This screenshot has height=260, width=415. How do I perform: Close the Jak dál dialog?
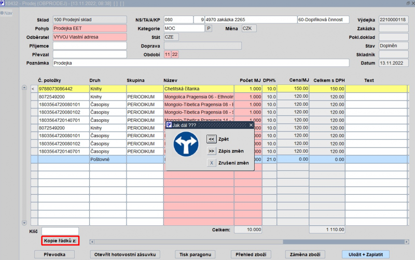251,125
